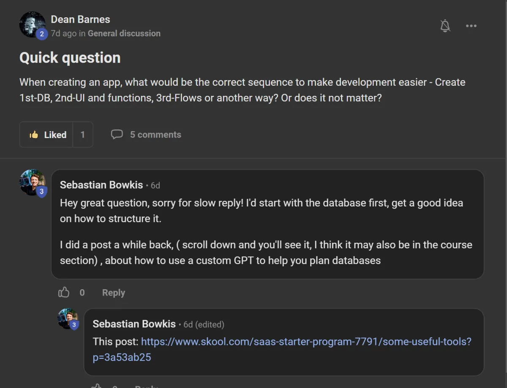Click the Quick question post title

click(x=70, y=58)
